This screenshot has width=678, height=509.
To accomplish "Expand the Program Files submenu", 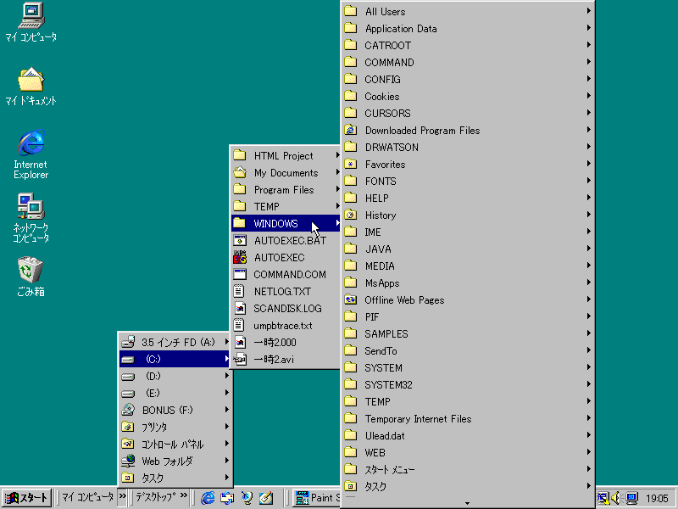I will (x=286, y=189).
